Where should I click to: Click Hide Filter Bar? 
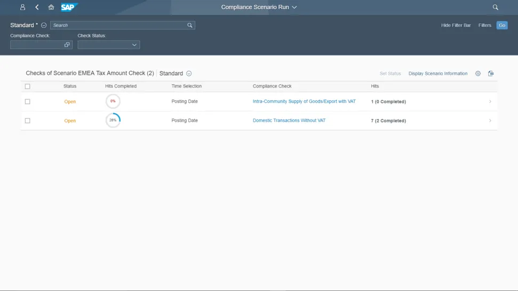456,25
